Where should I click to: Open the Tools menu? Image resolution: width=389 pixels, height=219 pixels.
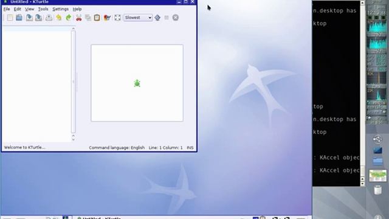click(x=43, y=9)
